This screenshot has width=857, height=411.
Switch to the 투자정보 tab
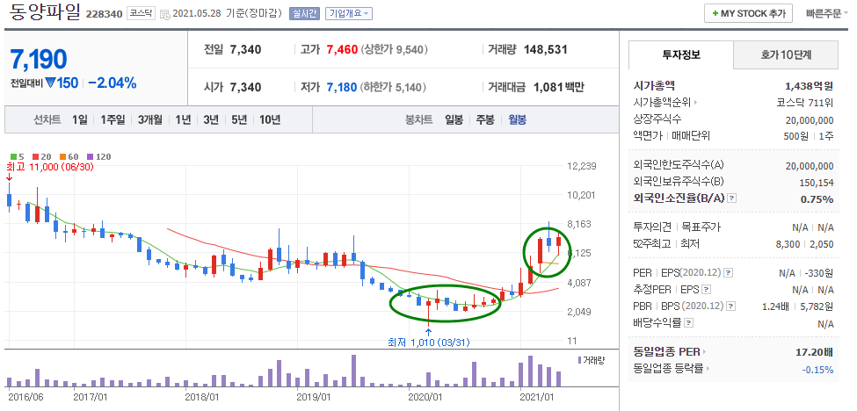pyautogui.click(x=681, y=54)
